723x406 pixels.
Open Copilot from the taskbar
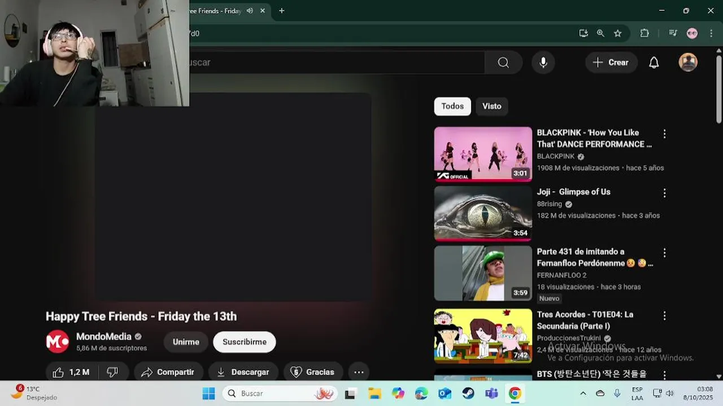(x=398, y=394)
